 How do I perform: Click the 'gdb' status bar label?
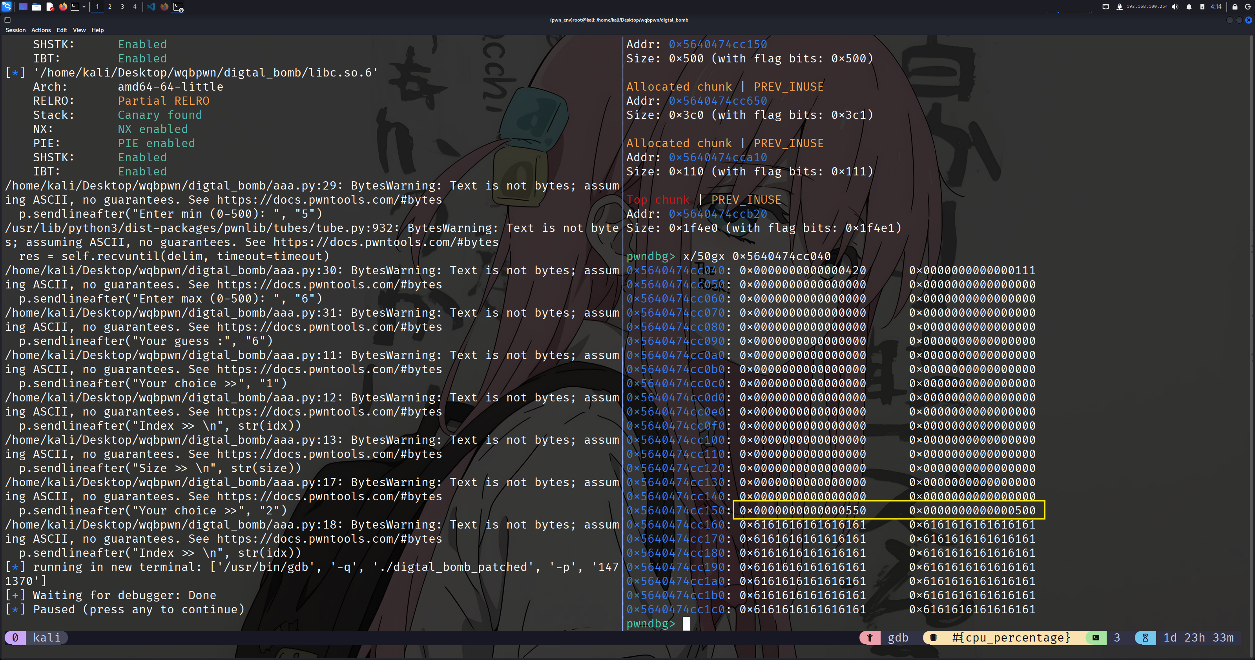point(898,638)
